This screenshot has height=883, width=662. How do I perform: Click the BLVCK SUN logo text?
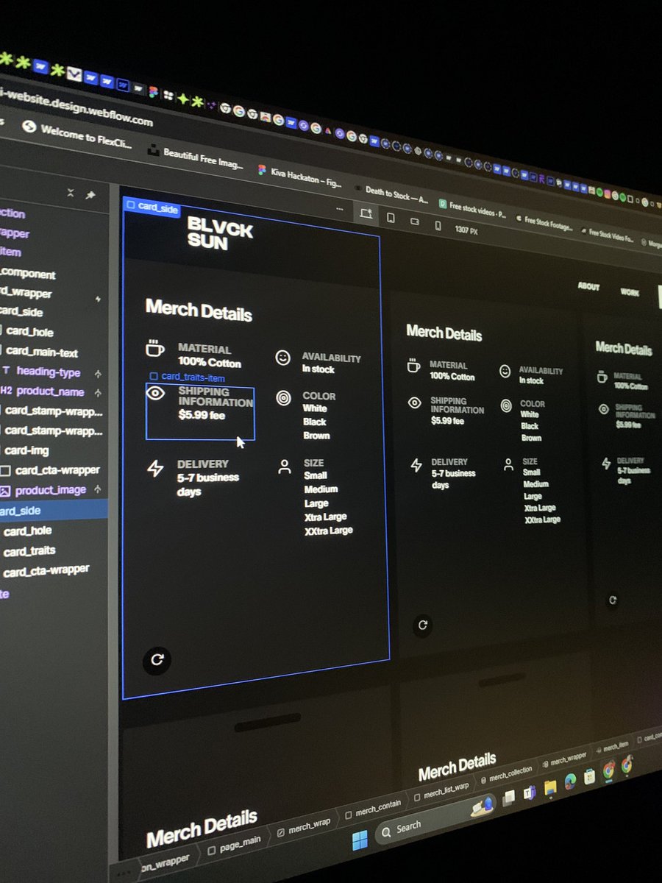click(219, 233)
